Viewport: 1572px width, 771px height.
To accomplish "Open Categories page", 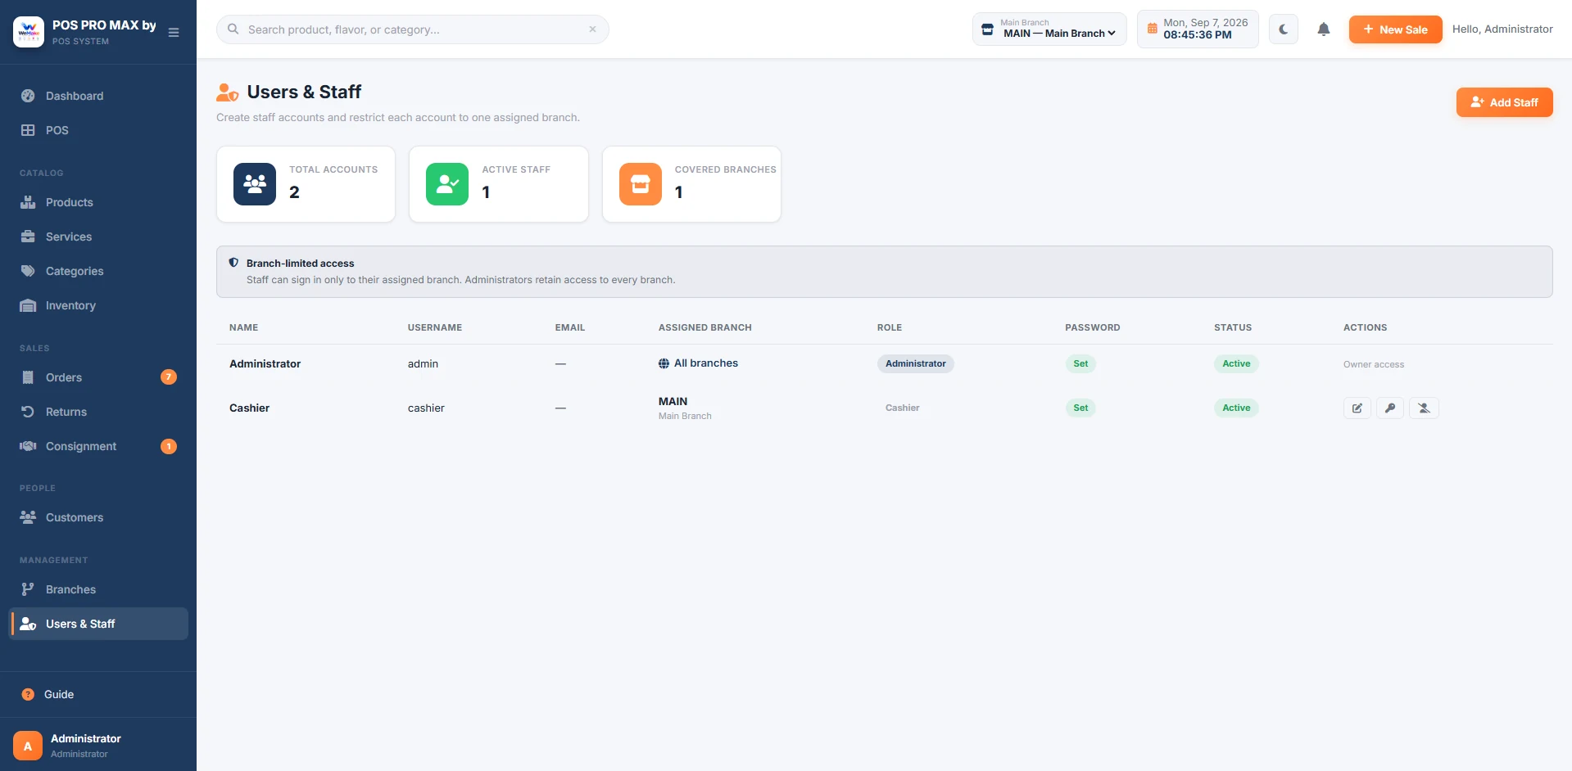I will click(x=98, y=271).
